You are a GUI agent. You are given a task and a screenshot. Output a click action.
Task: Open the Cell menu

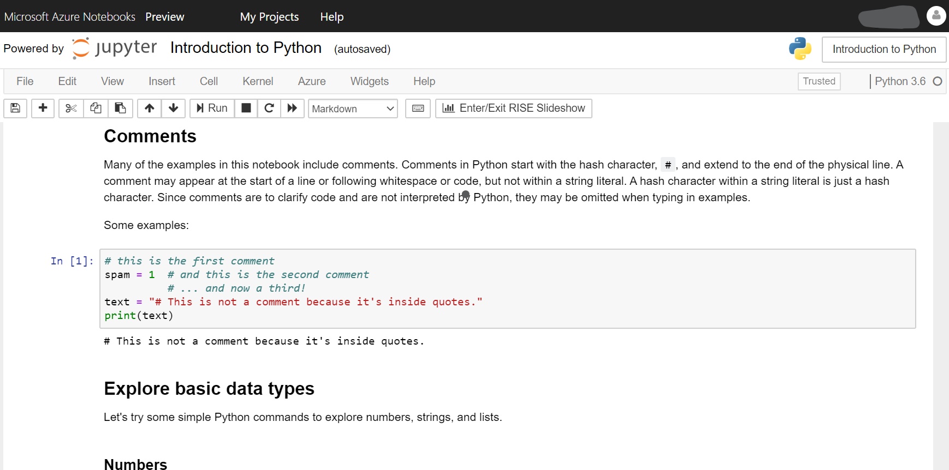point(209,81)
